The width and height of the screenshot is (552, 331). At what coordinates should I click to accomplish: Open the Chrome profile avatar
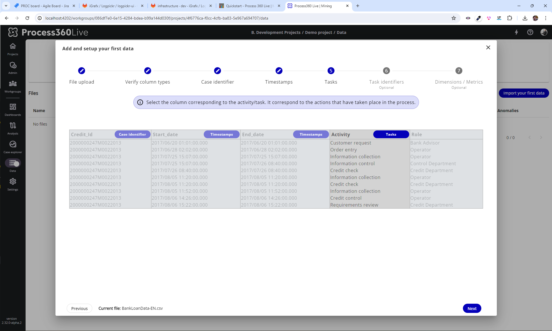(x=535, y=18)
